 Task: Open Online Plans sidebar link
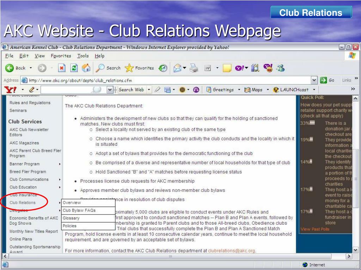point(21,239)
